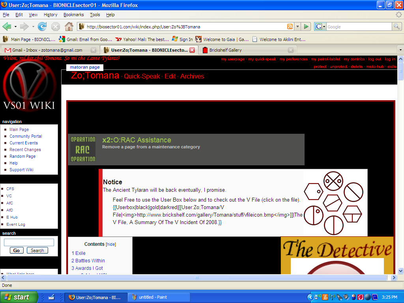The height and width of the screenshot is (303, 404).
Task: Open the Google search magnifier icon
Action: click(396, 26)
